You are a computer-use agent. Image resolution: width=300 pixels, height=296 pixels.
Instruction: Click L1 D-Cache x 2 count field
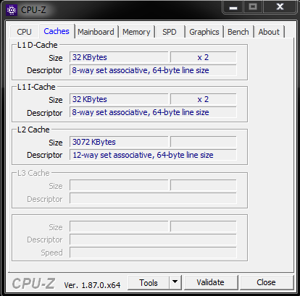(x=204, y=57)
